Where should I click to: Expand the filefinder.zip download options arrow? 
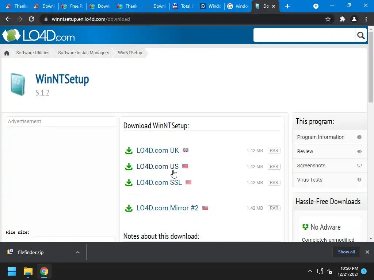click(x=77, y=252)
